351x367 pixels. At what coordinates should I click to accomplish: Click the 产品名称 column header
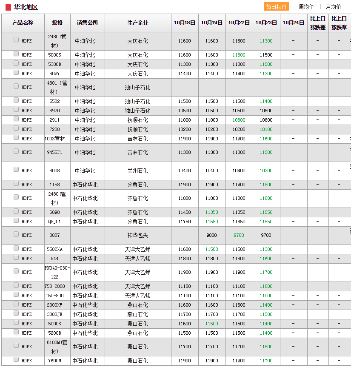(23, 23)
